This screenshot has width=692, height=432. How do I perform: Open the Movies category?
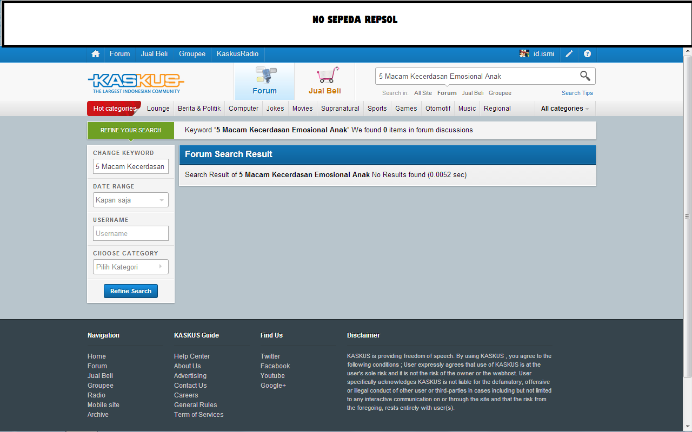(303, 109)
